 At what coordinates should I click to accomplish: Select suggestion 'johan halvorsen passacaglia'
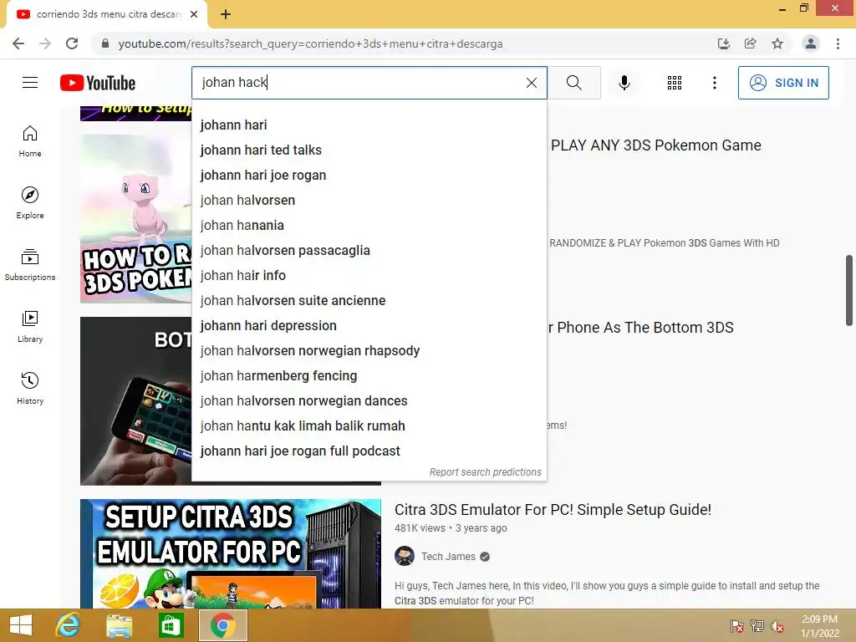coord(369,251)
